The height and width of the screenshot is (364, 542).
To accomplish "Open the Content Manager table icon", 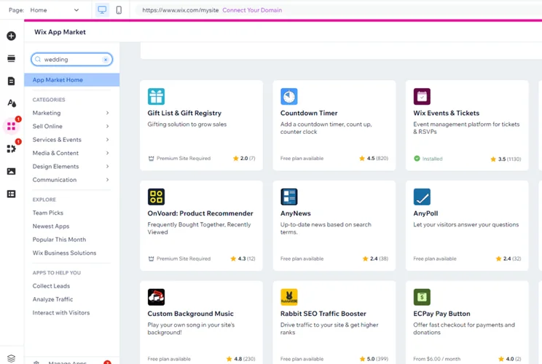I will click(x=11, y=194).
